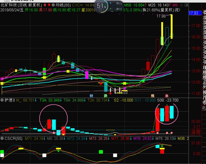Click the blue 17.93 price tag
Screen dimensions: 206x164
[x=194, y=13]
